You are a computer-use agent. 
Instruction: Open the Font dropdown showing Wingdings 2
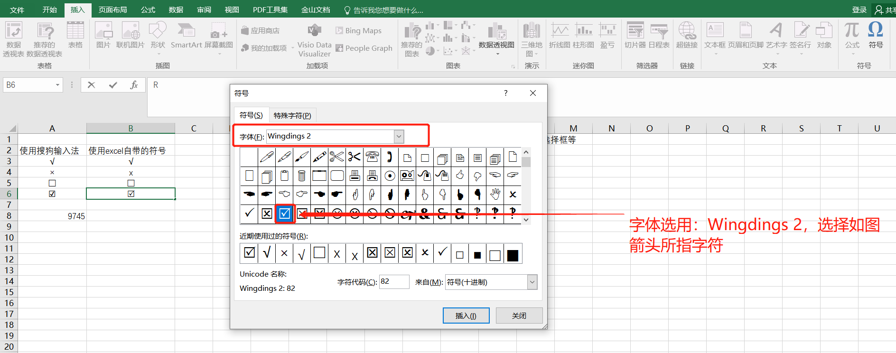point(399,136)
